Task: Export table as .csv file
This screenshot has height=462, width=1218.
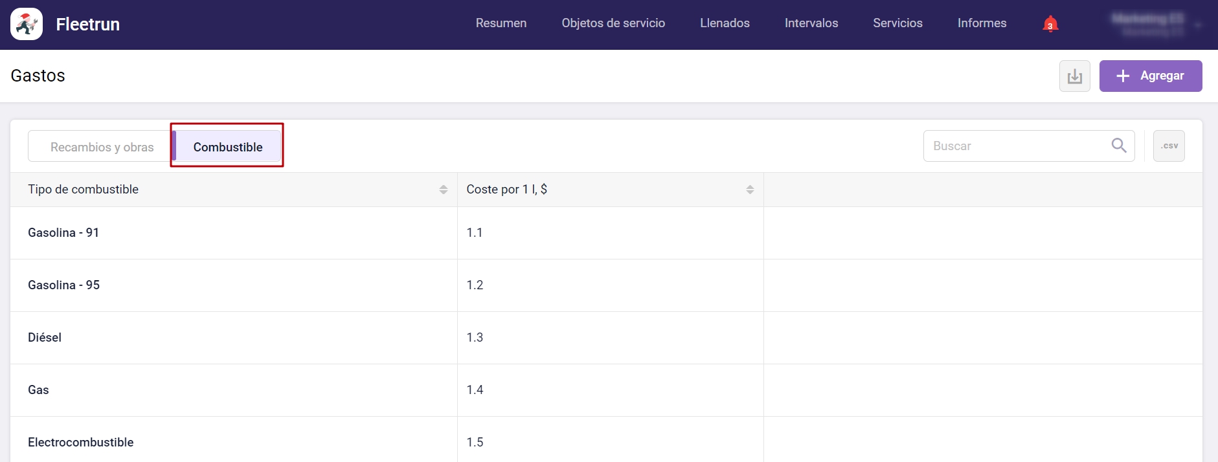Action: (1168, 146)
